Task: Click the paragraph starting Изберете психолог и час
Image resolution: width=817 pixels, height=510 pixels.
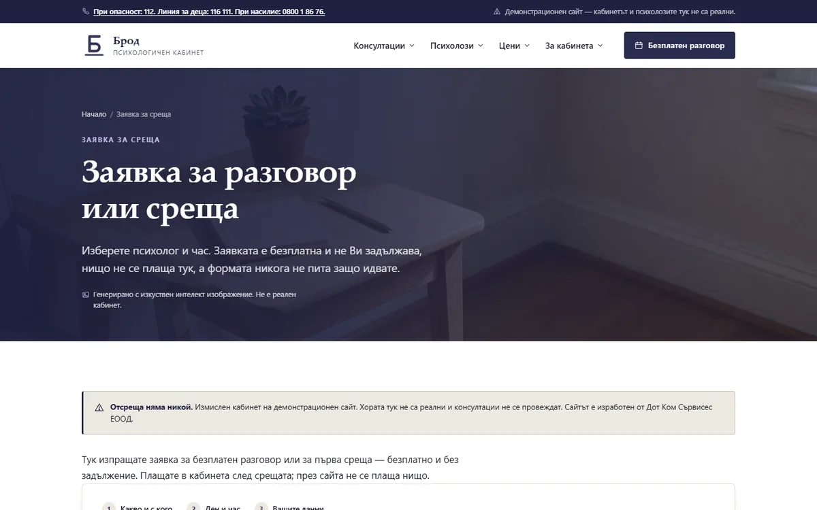Action: click(252, 259)
